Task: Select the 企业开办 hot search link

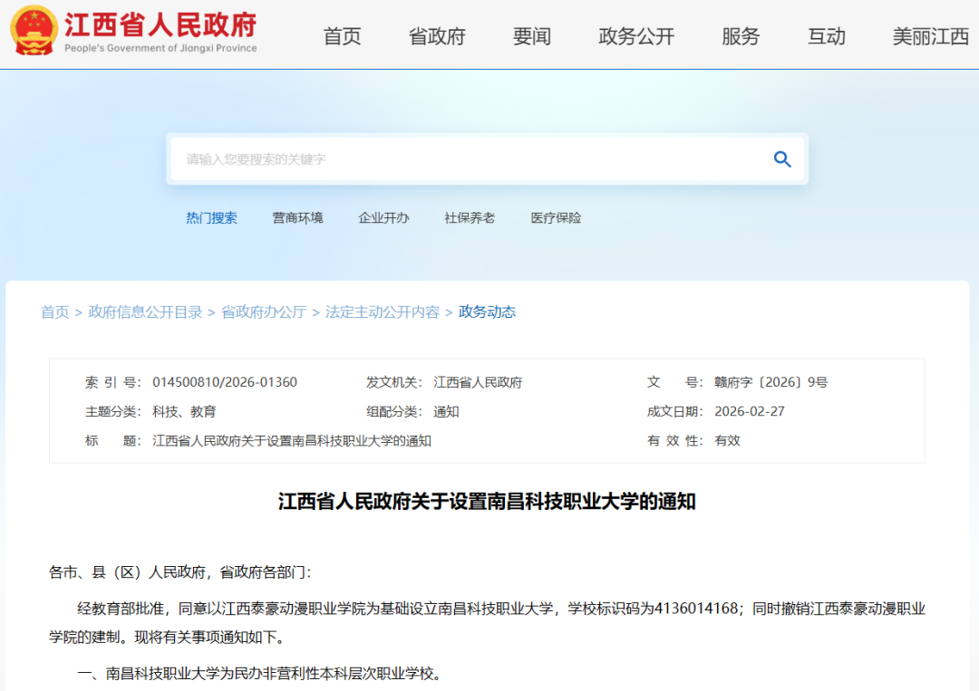Action: tap(383, 217)
